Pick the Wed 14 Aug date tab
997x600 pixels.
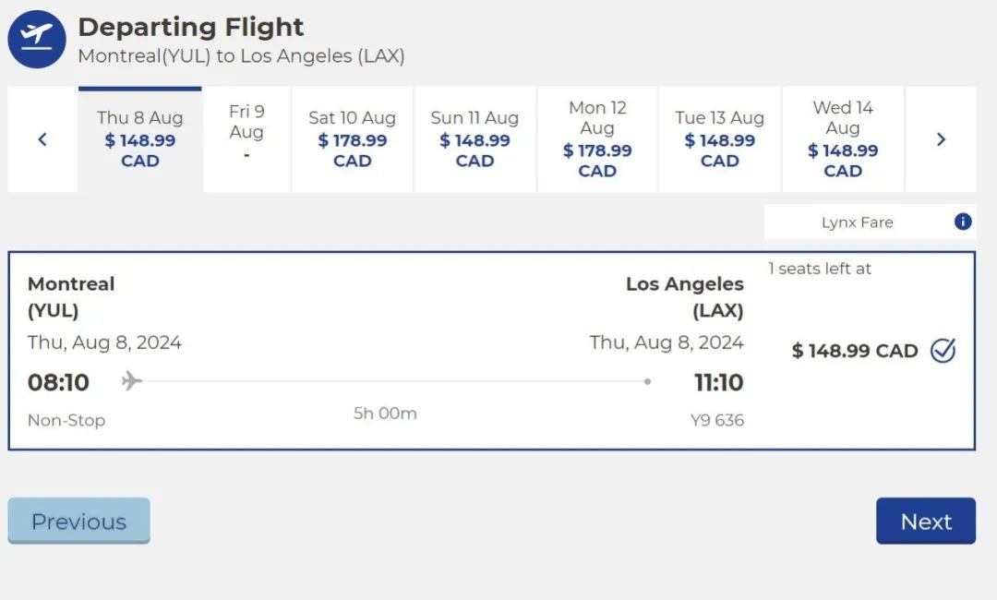(843, 139)
